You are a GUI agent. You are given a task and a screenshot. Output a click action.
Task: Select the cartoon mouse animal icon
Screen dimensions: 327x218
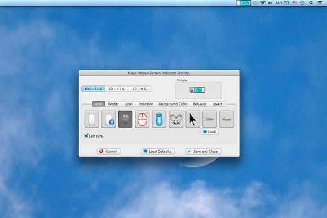(176, 119)
